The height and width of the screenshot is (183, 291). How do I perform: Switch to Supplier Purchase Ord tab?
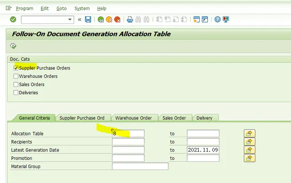[82, 118]
